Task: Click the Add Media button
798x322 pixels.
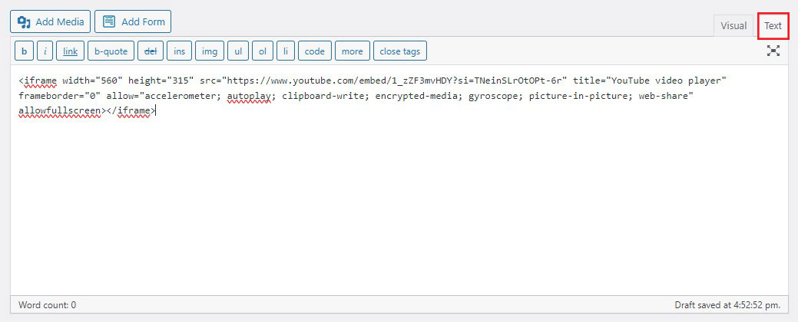Action: (x=50, y=21)
